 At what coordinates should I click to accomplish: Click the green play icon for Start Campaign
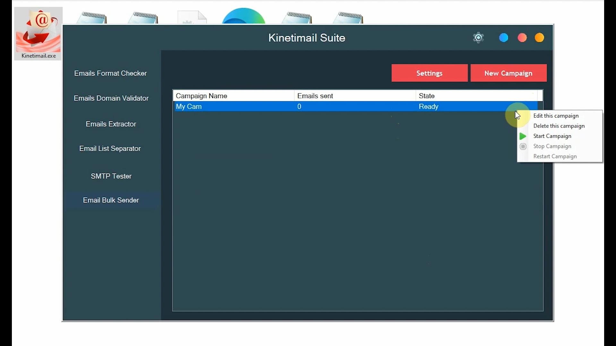522,136
